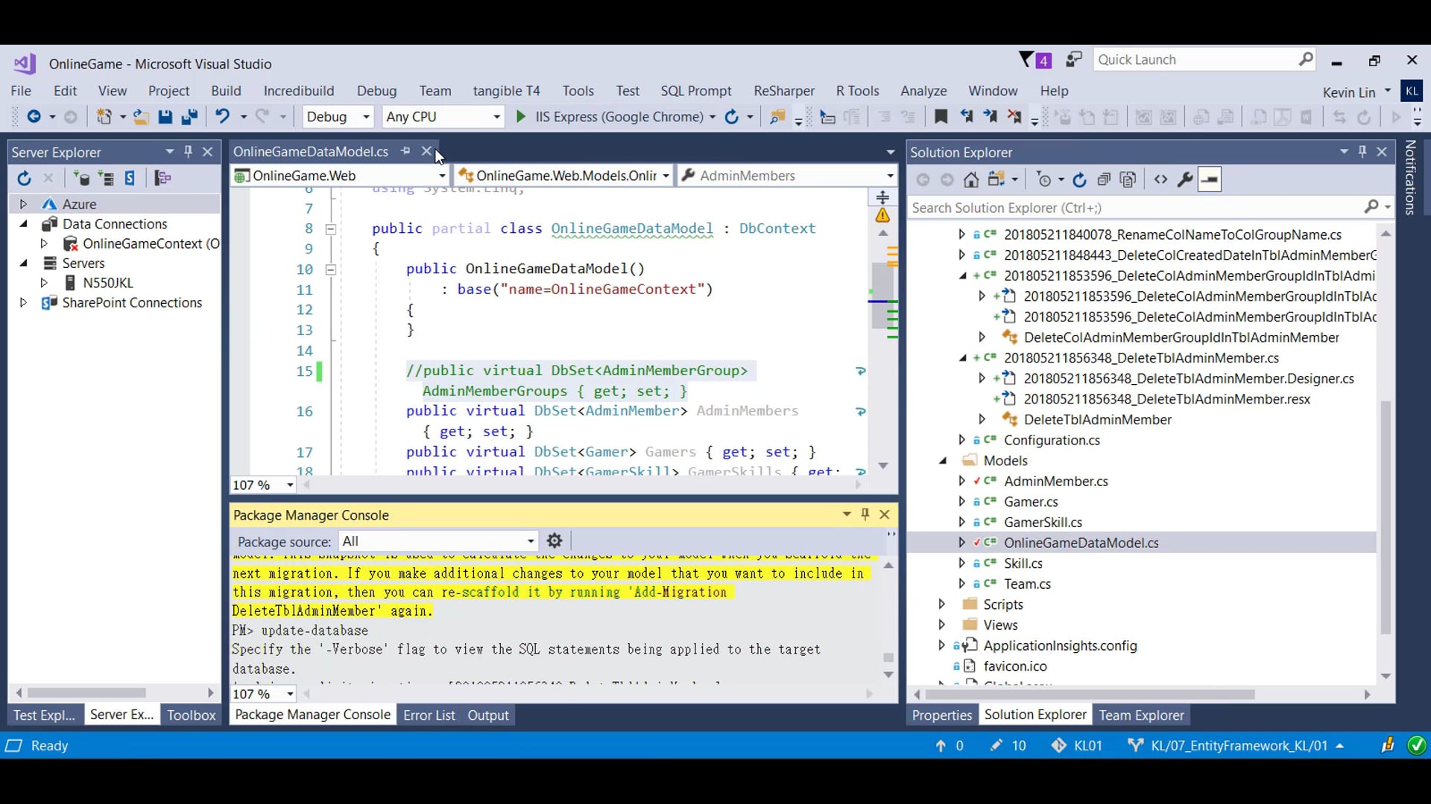The height and width of the screenshot is (804, 1431).
Task: Switch to the Error List tab
Action: coord(429,715)
